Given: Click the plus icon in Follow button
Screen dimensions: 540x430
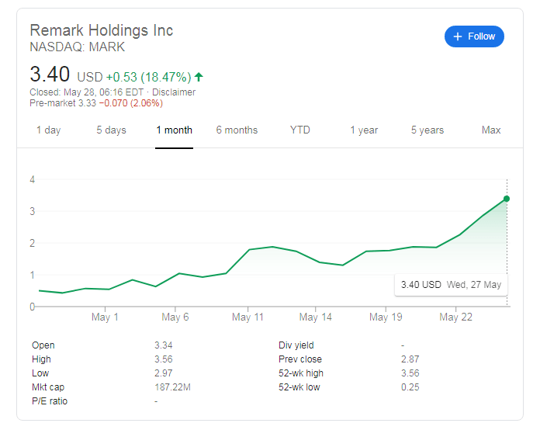Looking at the screenshot, I should coord(458,36).
